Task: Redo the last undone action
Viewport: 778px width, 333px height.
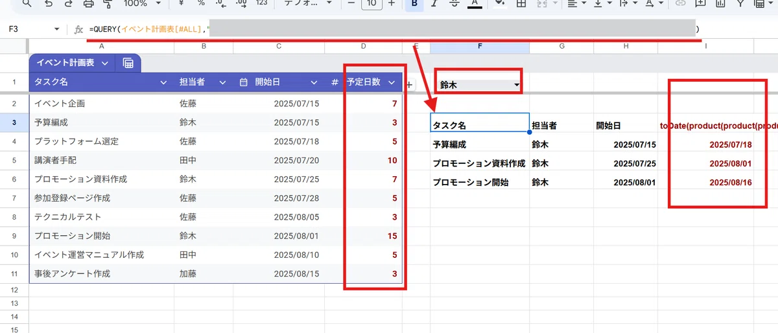Action: [69, 3]
